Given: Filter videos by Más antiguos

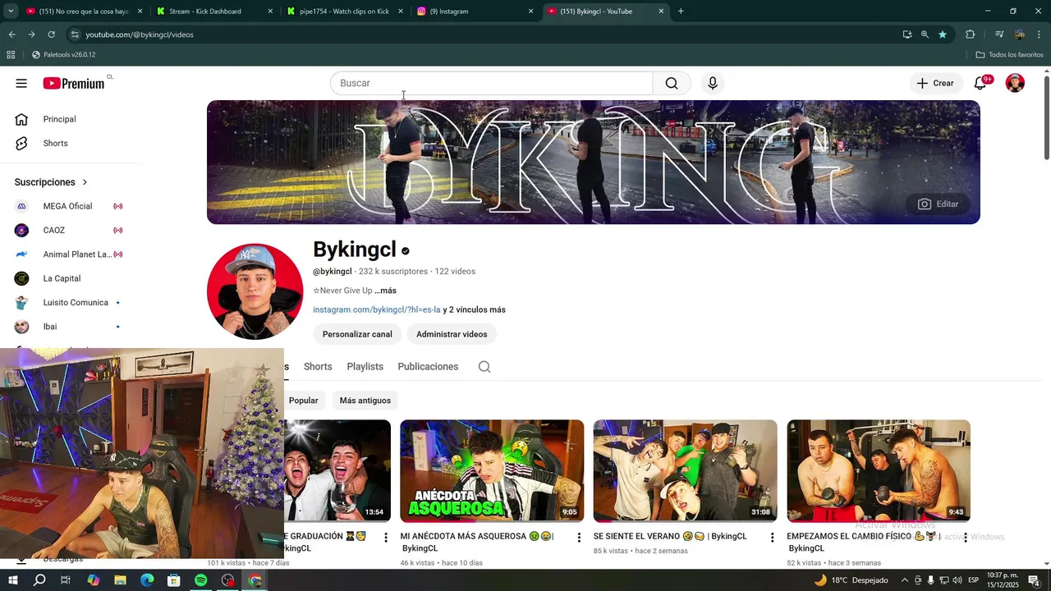Looking at the screenshot, I should click(365, 401).
